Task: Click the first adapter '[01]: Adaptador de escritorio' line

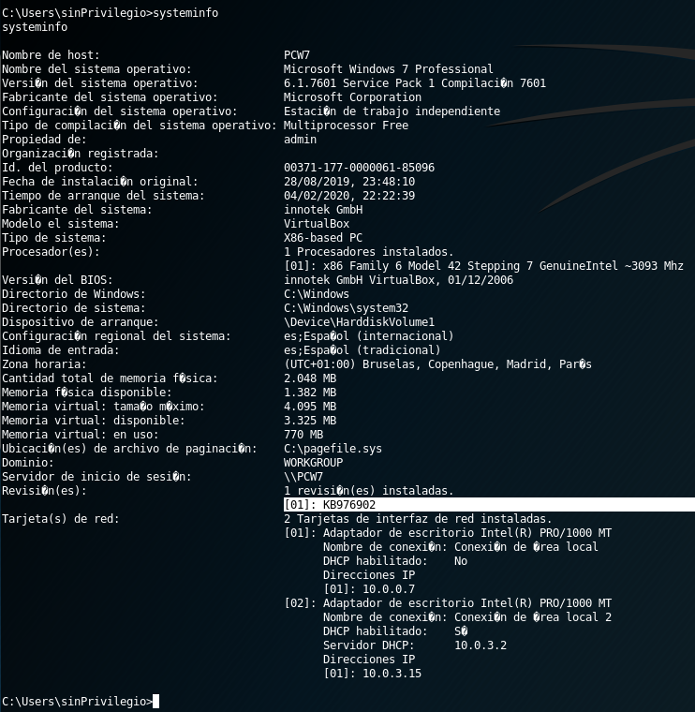Action: [x=448, y=533]
